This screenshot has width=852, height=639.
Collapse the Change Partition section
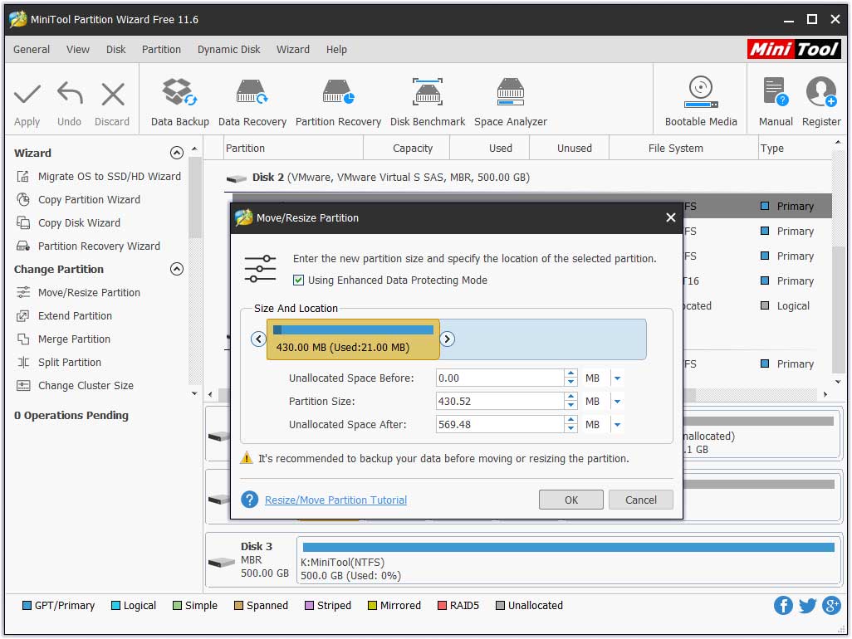pos(177,269)
